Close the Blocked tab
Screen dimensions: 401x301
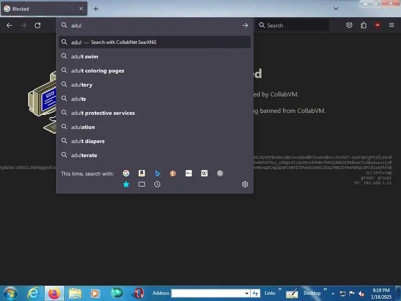point(81,9)
